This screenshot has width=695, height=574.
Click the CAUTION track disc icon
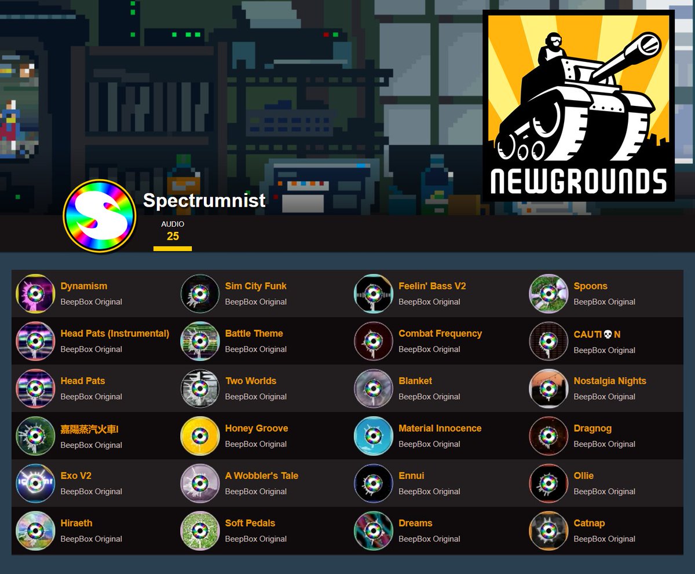pos(548,341)
